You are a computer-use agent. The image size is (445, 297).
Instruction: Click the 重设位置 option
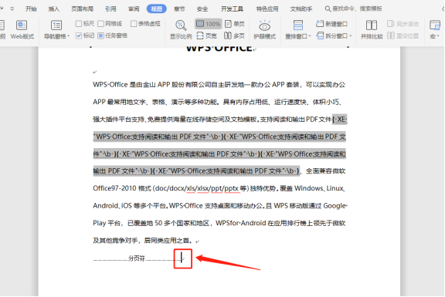coord(403,35)
